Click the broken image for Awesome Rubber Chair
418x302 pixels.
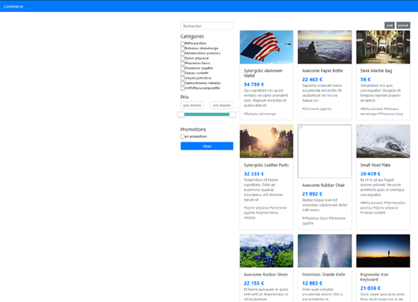(x=325, y=151)
